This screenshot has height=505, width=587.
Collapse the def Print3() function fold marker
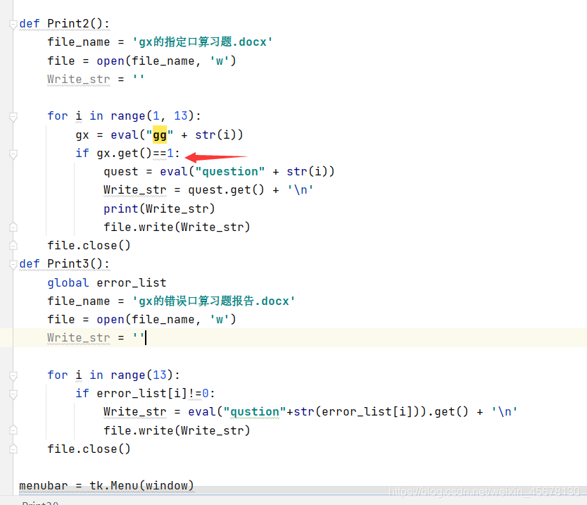[x=13, y=265]
